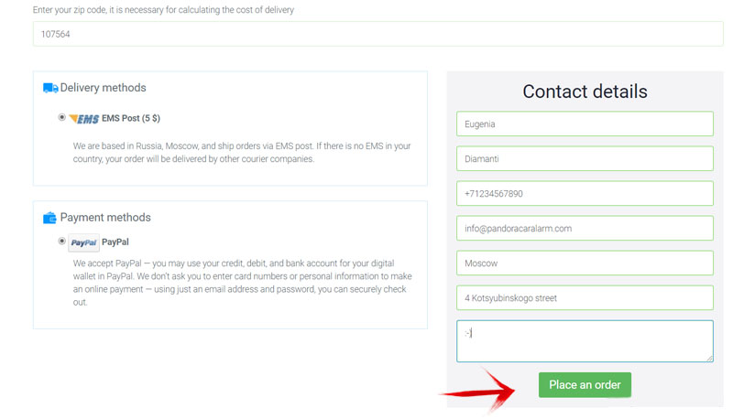Click the Place an order button
The image size is (733, 419).
585,385
